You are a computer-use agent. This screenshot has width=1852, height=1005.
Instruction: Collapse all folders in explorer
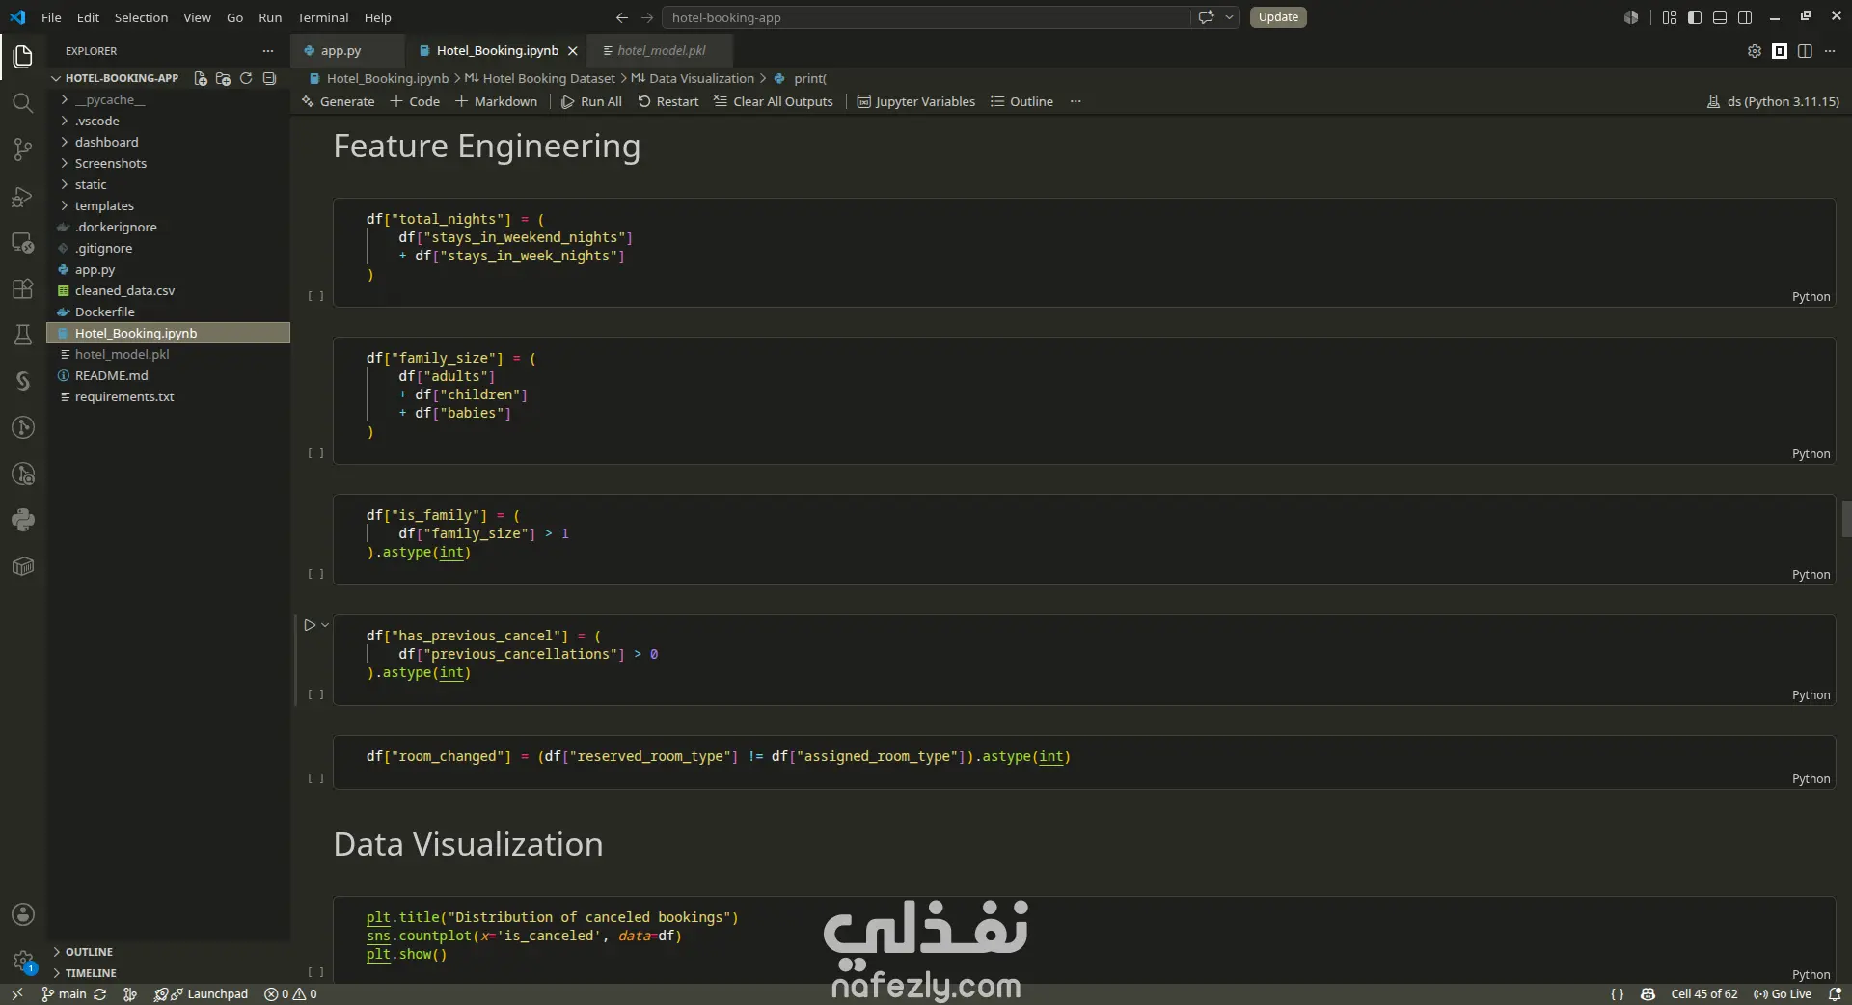pyautogui.click(x=269, y=78)
